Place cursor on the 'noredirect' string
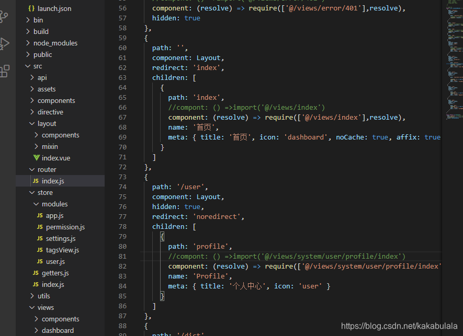This screenshot has height=336, width=463. tap(217, 217)
